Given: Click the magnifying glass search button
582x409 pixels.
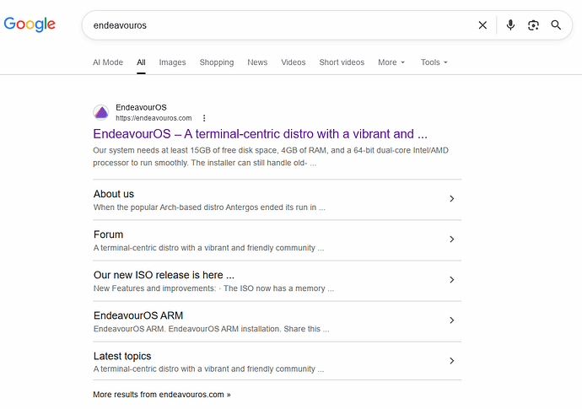Looking at the screenshot, I should pos(556,24).
